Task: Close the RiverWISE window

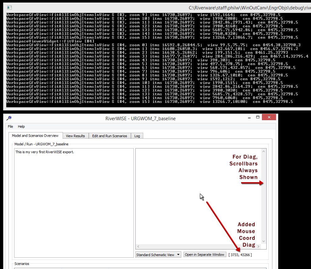Action: 269,117
